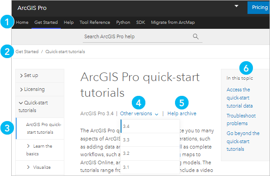The height and width of the screenshot is (176, 270).
Task: Expand the Set up section
Action: (x=40, y=76)
